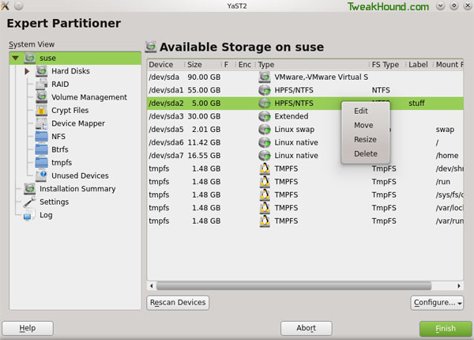Viewport: 474px width, 340px height.
Task: Sort by the Device column header
Action: click(x=166, y=64)
